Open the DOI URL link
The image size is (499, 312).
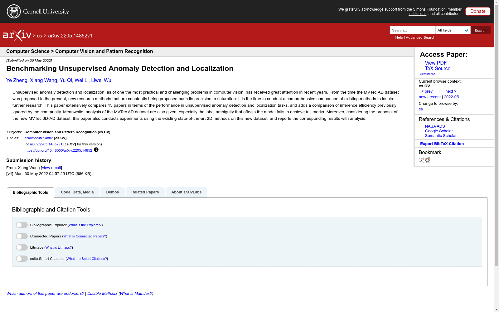click(x=58, y=150)
